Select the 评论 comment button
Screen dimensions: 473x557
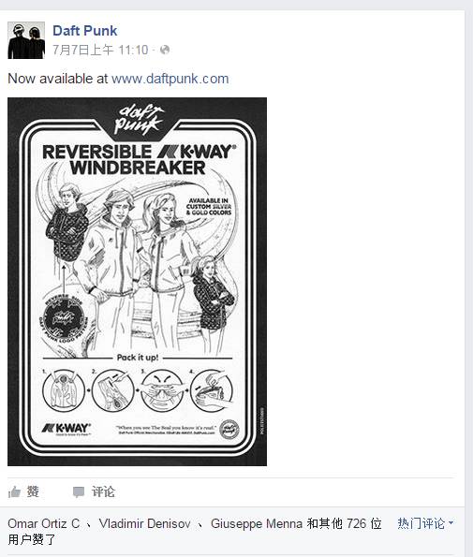click(103, 492)
